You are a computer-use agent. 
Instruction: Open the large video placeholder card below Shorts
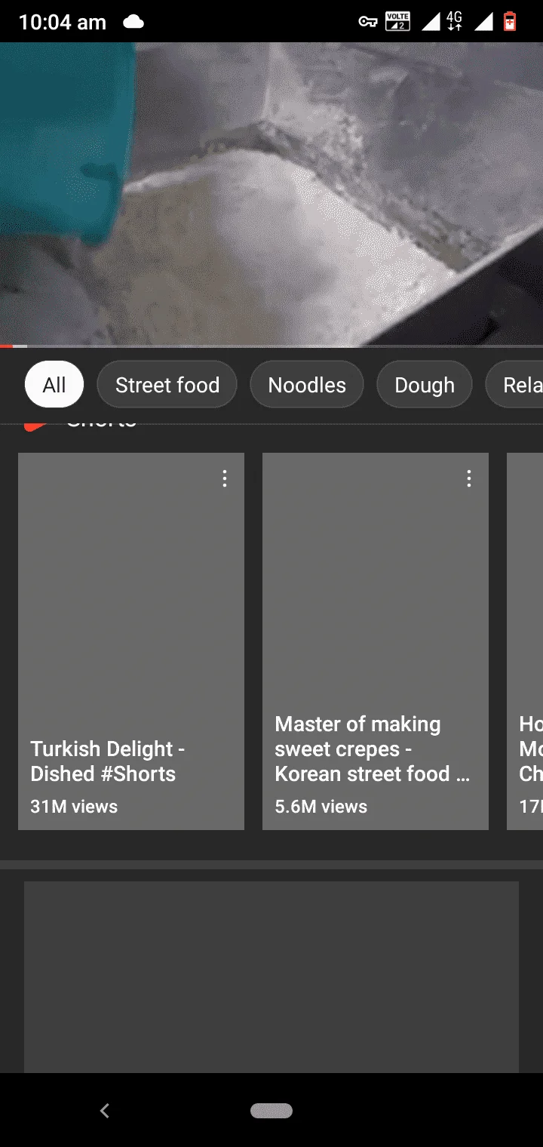271,977
